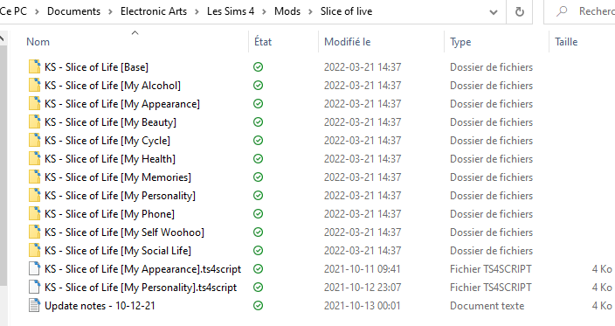Click the 2021-10-13 00:01 modified date
The image size is (615, 326).
[362, 306]
